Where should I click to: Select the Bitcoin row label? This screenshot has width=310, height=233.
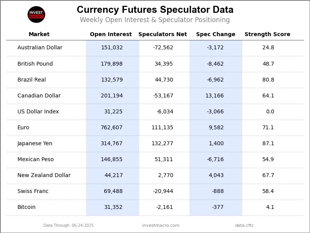tap(26, 207)
